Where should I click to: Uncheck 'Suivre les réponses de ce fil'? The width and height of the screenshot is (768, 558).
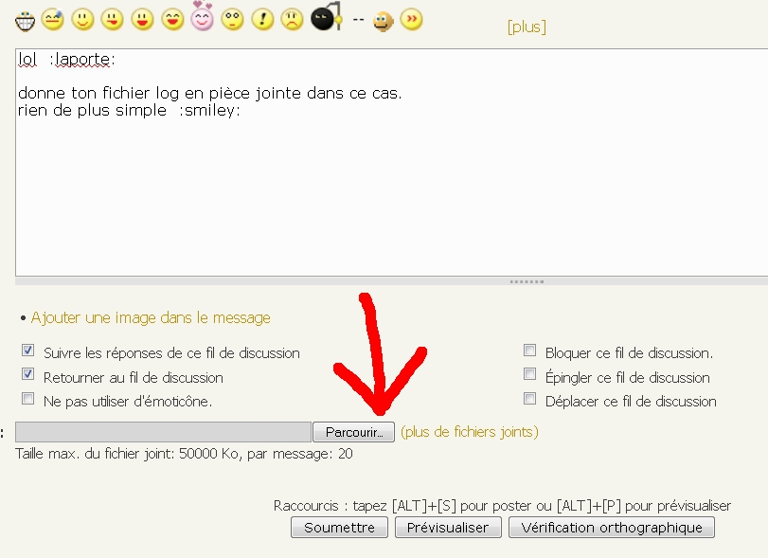(27, 351)
